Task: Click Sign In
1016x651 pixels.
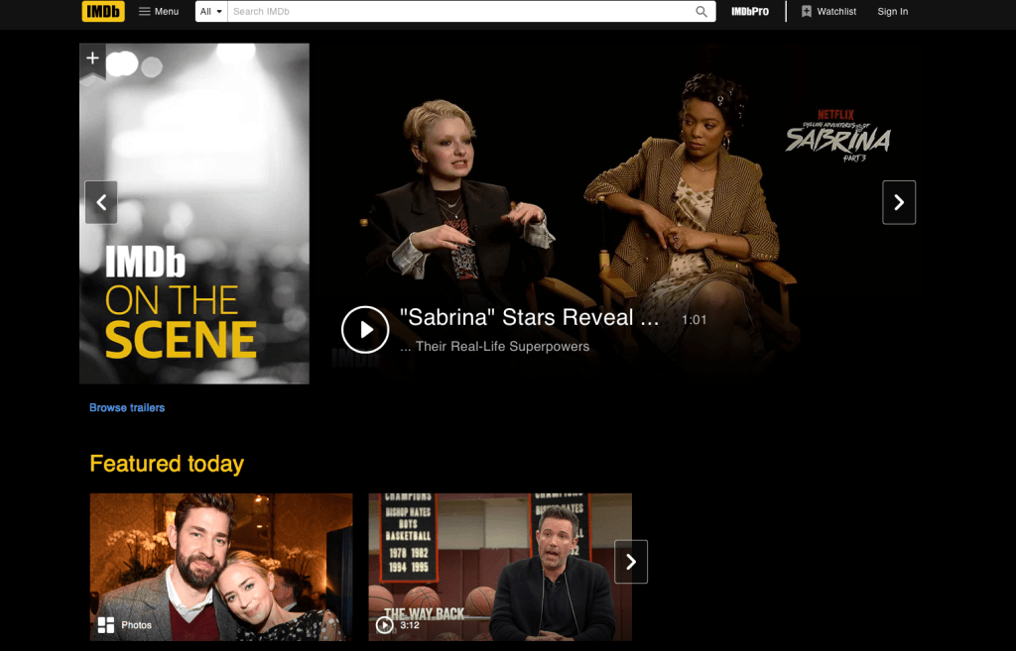Action: click(892, 11)
